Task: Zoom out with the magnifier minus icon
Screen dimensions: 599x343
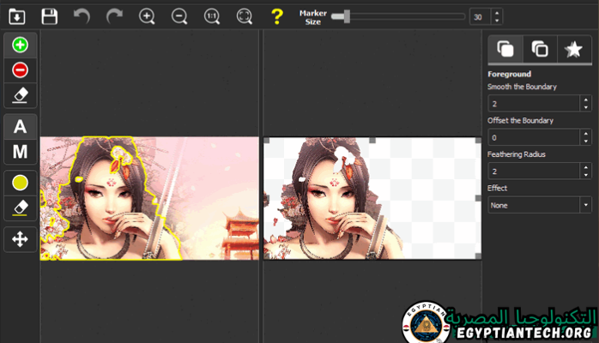Action: coord(179,15)
